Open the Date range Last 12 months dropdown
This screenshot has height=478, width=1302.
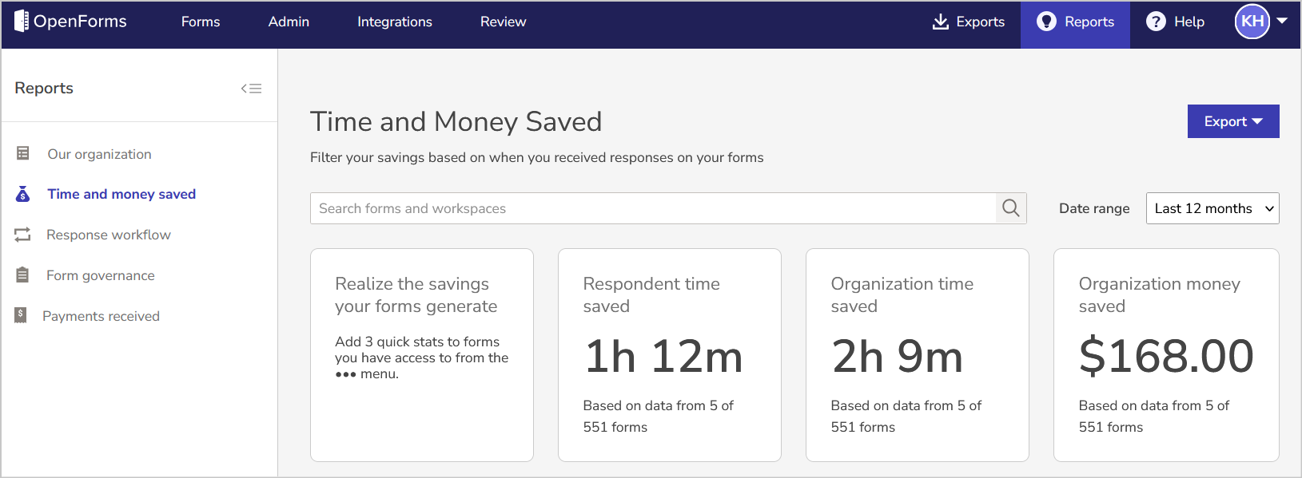click(x=1212, y=208)
